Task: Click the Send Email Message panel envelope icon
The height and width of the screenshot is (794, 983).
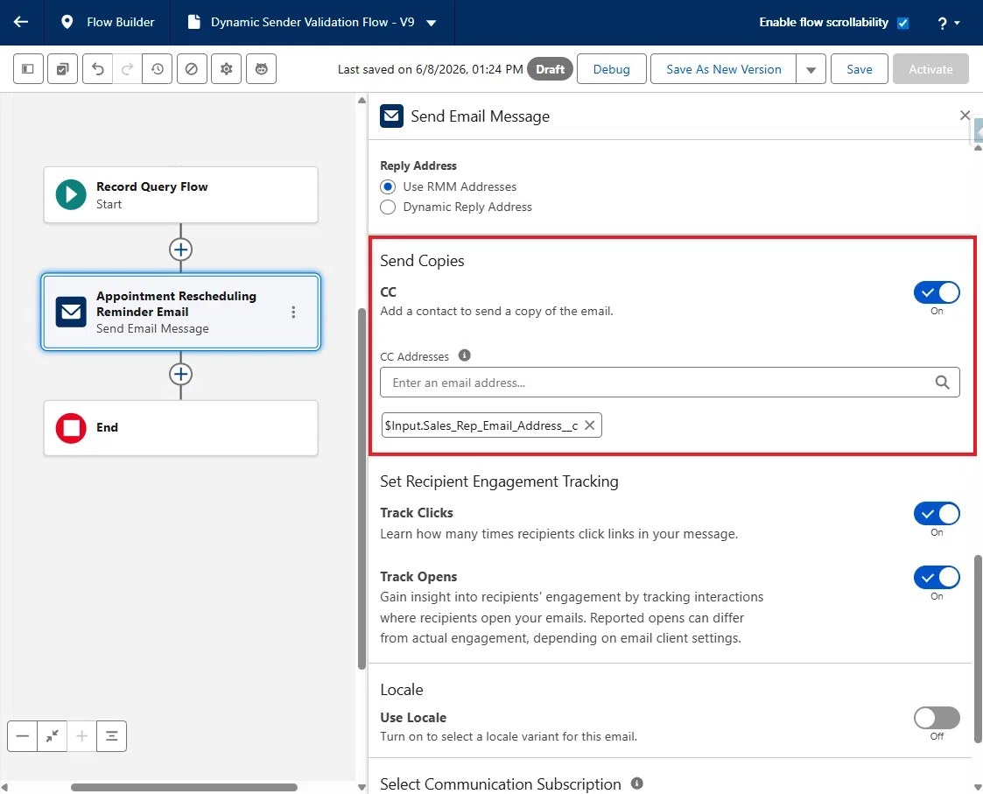Action: [x=392, y=116]
